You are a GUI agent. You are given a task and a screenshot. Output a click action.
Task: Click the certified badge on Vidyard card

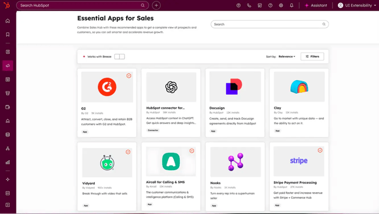[x=128, y=152]
